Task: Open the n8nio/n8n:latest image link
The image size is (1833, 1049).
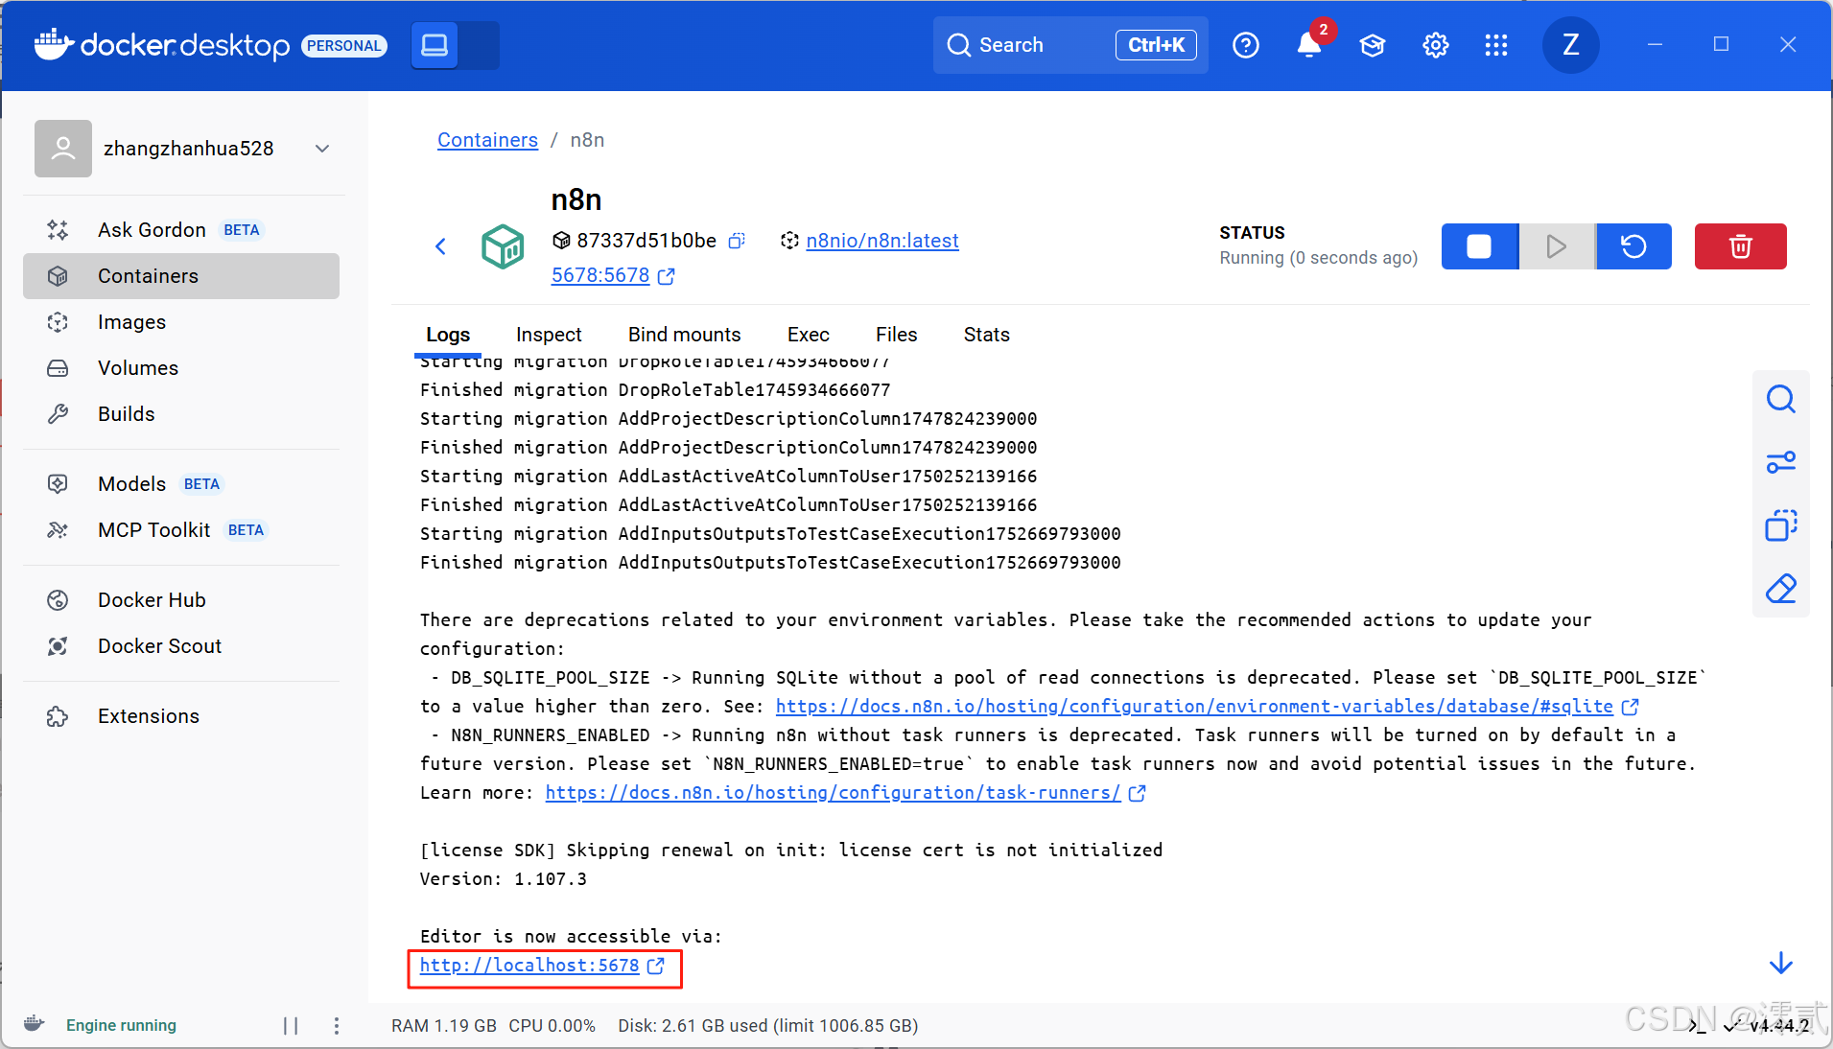Action: 882,241
